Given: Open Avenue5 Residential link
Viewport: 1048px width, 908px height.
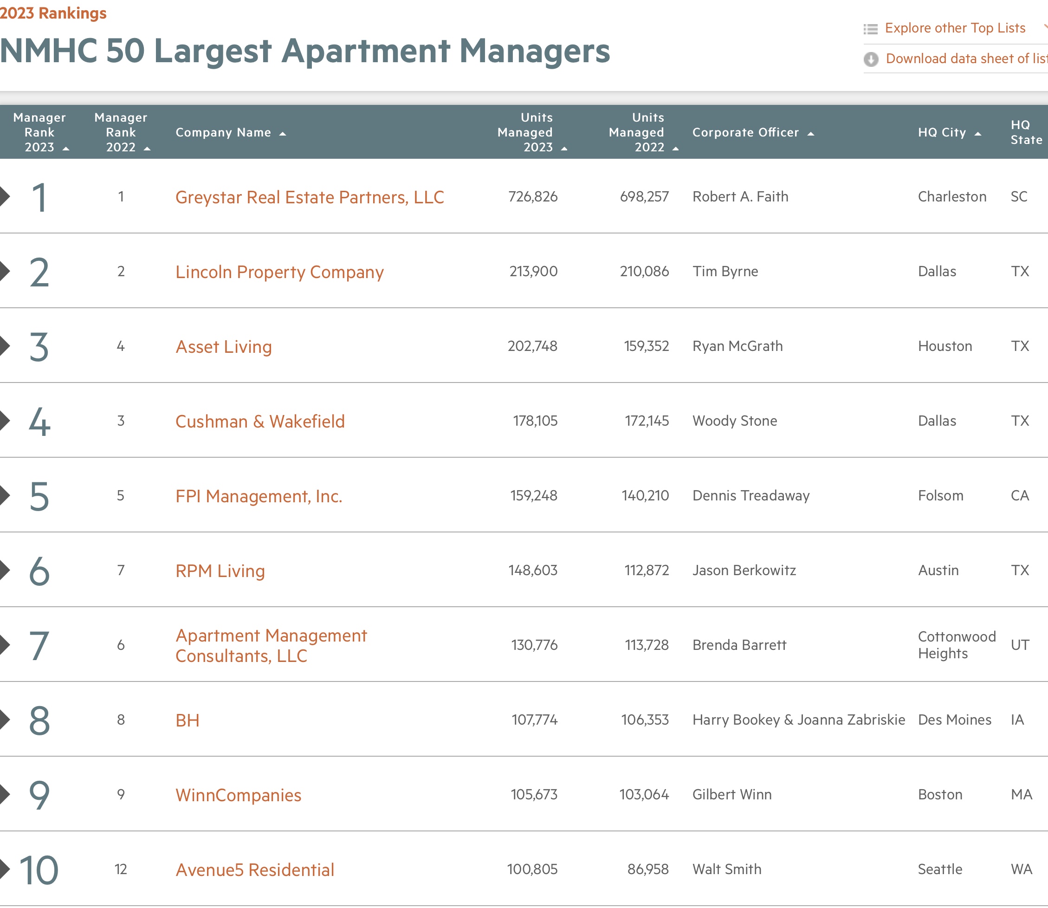Looking at the screenshot, I should (x=255, y=870).
